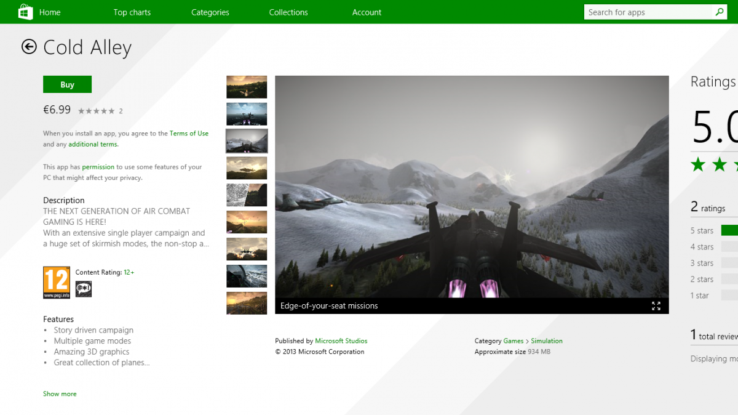738x415 pixels.
Task: Click 'Great collection of planes' feature
Action: click(x=101, y=363)
